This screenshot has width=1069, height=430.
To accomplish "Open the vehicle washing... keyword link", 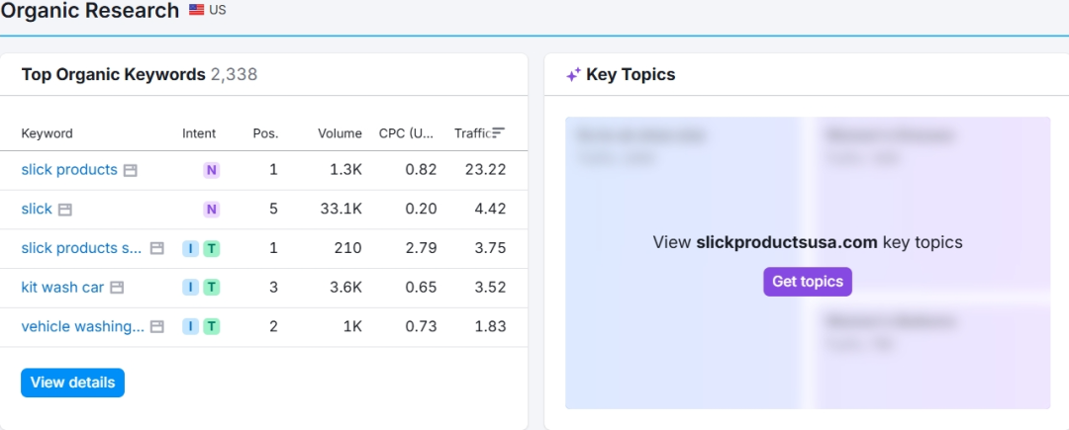I will tap(82, 326).
